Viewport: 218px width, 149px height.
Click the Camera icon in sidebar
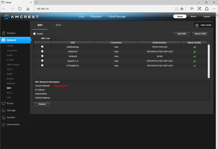point(4,33)
